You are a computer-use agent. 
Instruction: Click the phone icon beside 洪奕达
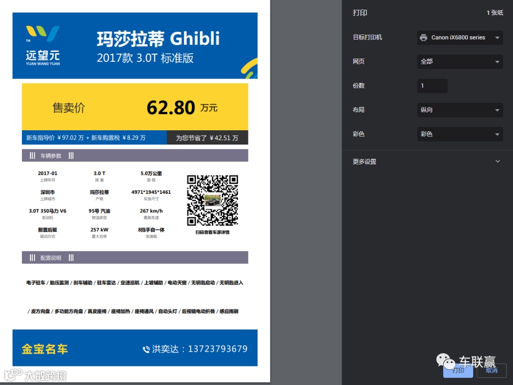tap(146, 349)
